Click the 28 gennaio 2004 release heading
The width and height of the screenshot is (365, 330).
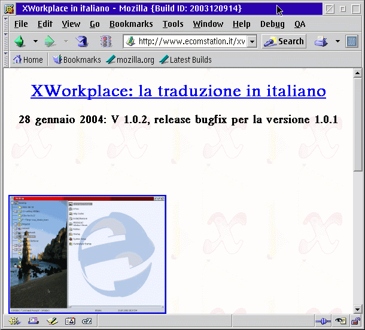178,120
